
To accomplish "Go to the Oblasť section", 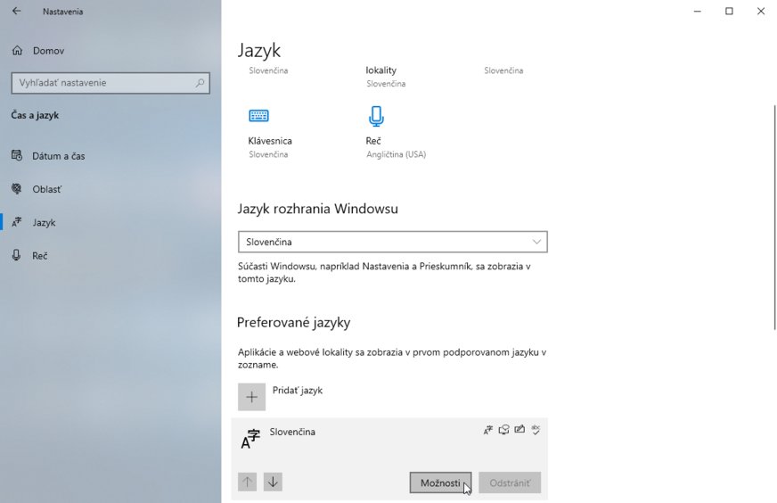I will click(46, 189).
